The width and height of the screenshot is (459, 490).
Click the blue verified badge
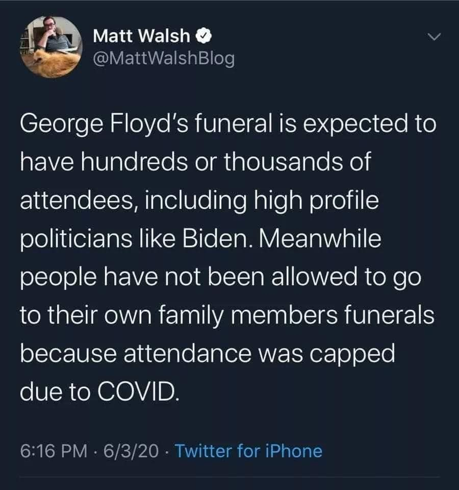[201, 36]
